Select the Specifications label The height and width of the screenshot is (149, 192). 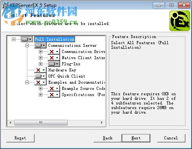pos(83,94)
